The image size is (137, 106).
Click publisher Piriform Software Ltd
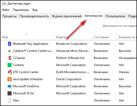(x=70, y=58)
